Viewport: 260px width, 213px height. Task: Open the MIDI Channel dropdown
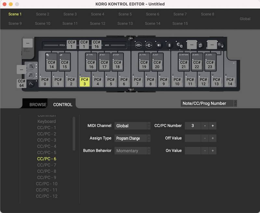click(x=132, y=126)
